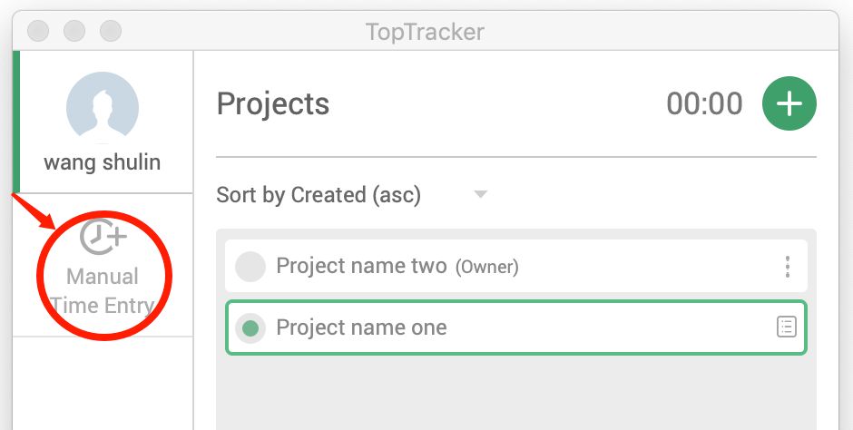This screenshot has width=853, height=430.
Task: Open the task list icon on Project name one
Action: click(786, 327)
